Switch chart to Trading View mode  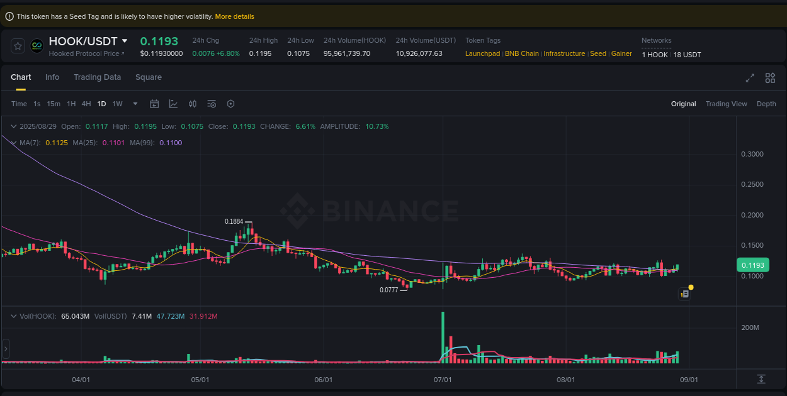coord(726,103)
